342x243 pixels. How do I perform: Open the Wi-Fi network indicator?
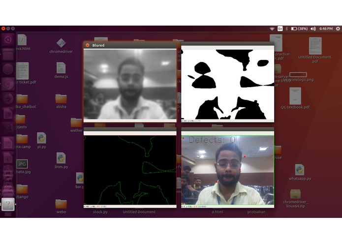coord(272,29)
